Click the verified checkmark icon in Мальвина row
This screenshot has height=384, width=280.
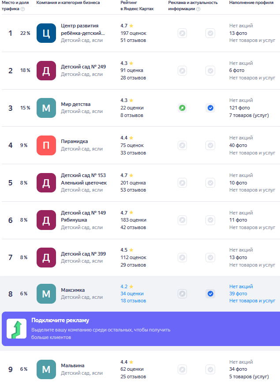210,369
